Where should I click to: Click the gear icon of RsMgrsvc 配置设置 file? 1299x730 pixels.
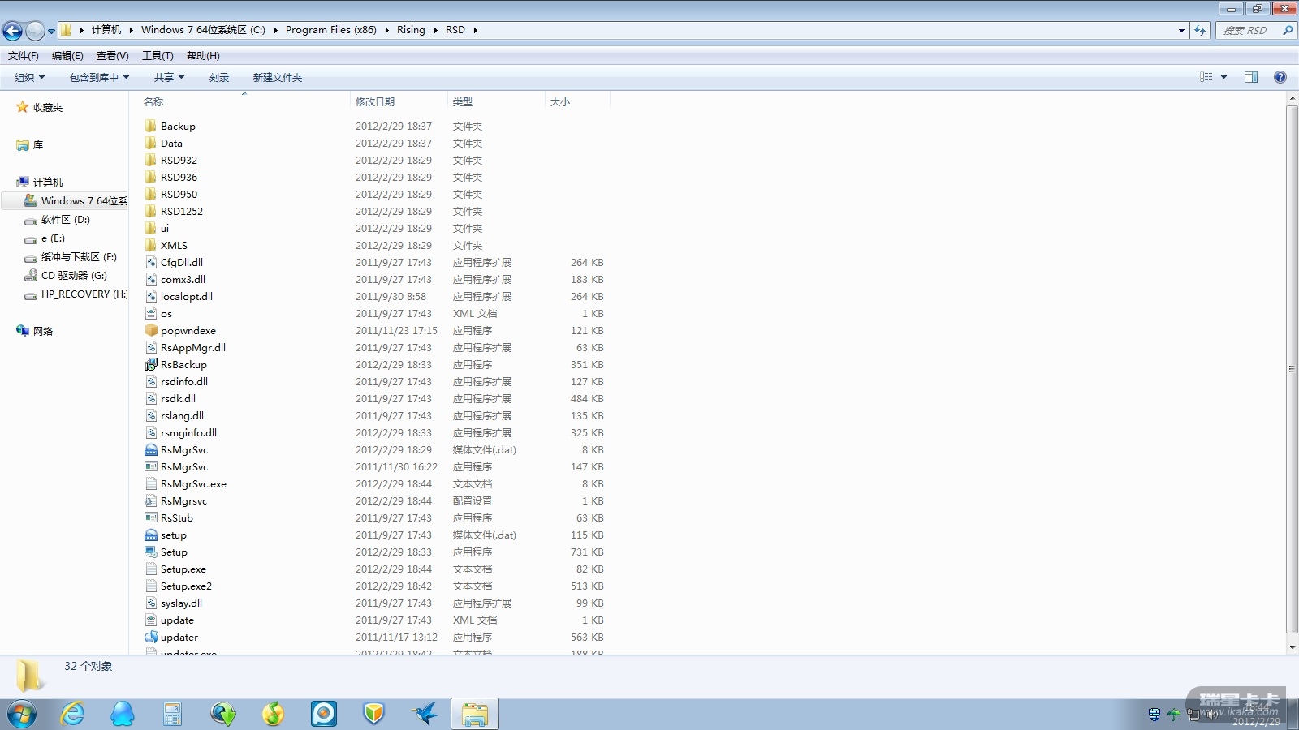tap(151, 501)
